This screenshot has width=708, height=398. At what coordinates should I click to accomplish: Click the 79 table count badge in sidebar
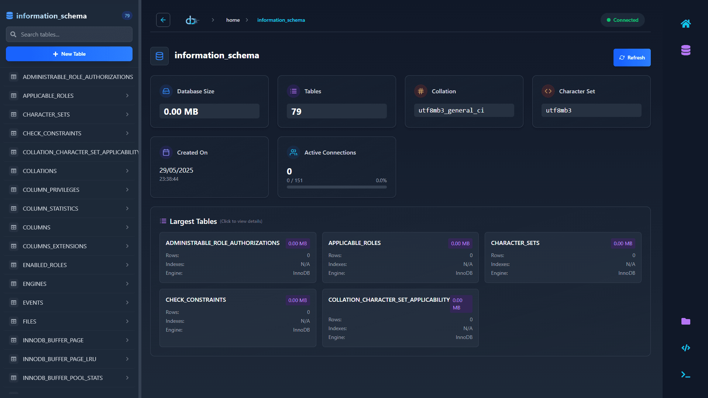point(127,15)
